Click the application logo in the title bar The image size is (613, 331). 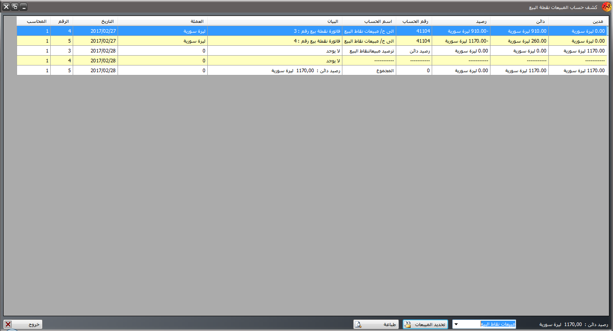pos(606,7)
